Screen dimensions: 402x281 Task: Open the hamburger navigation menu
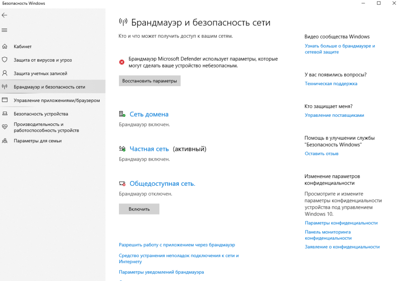(x=4, y=30)
